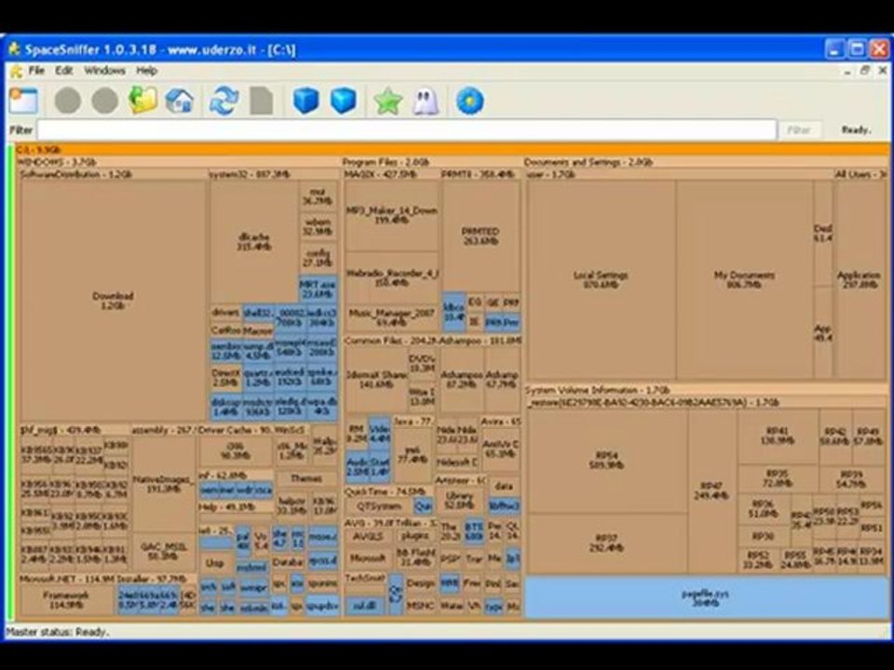
Task: Select the NativeImages_ 191.3Mb block
Action: tap(164, 484)
